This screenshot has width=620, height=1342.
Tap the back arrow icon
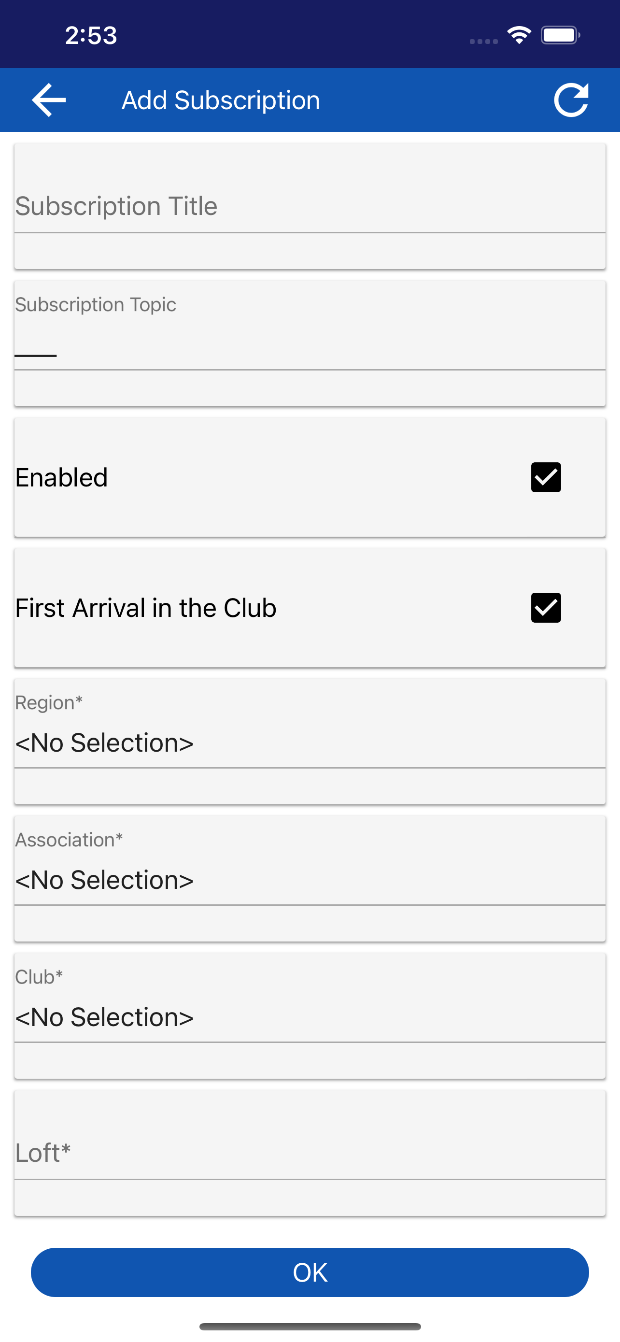pyautogui.click(x=49, y=100)
